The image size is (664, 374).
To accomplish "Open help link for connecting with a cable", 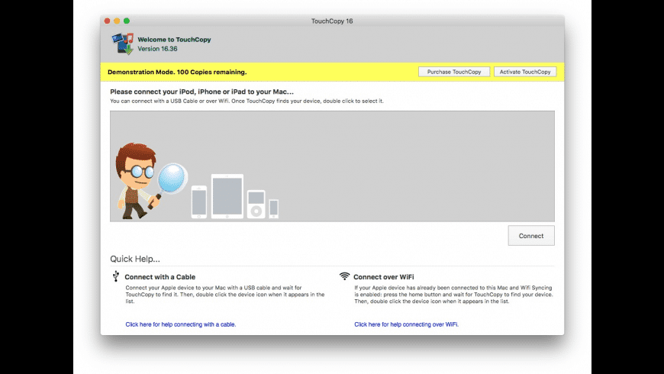I will pyautogui.click(x=181, y=324).
